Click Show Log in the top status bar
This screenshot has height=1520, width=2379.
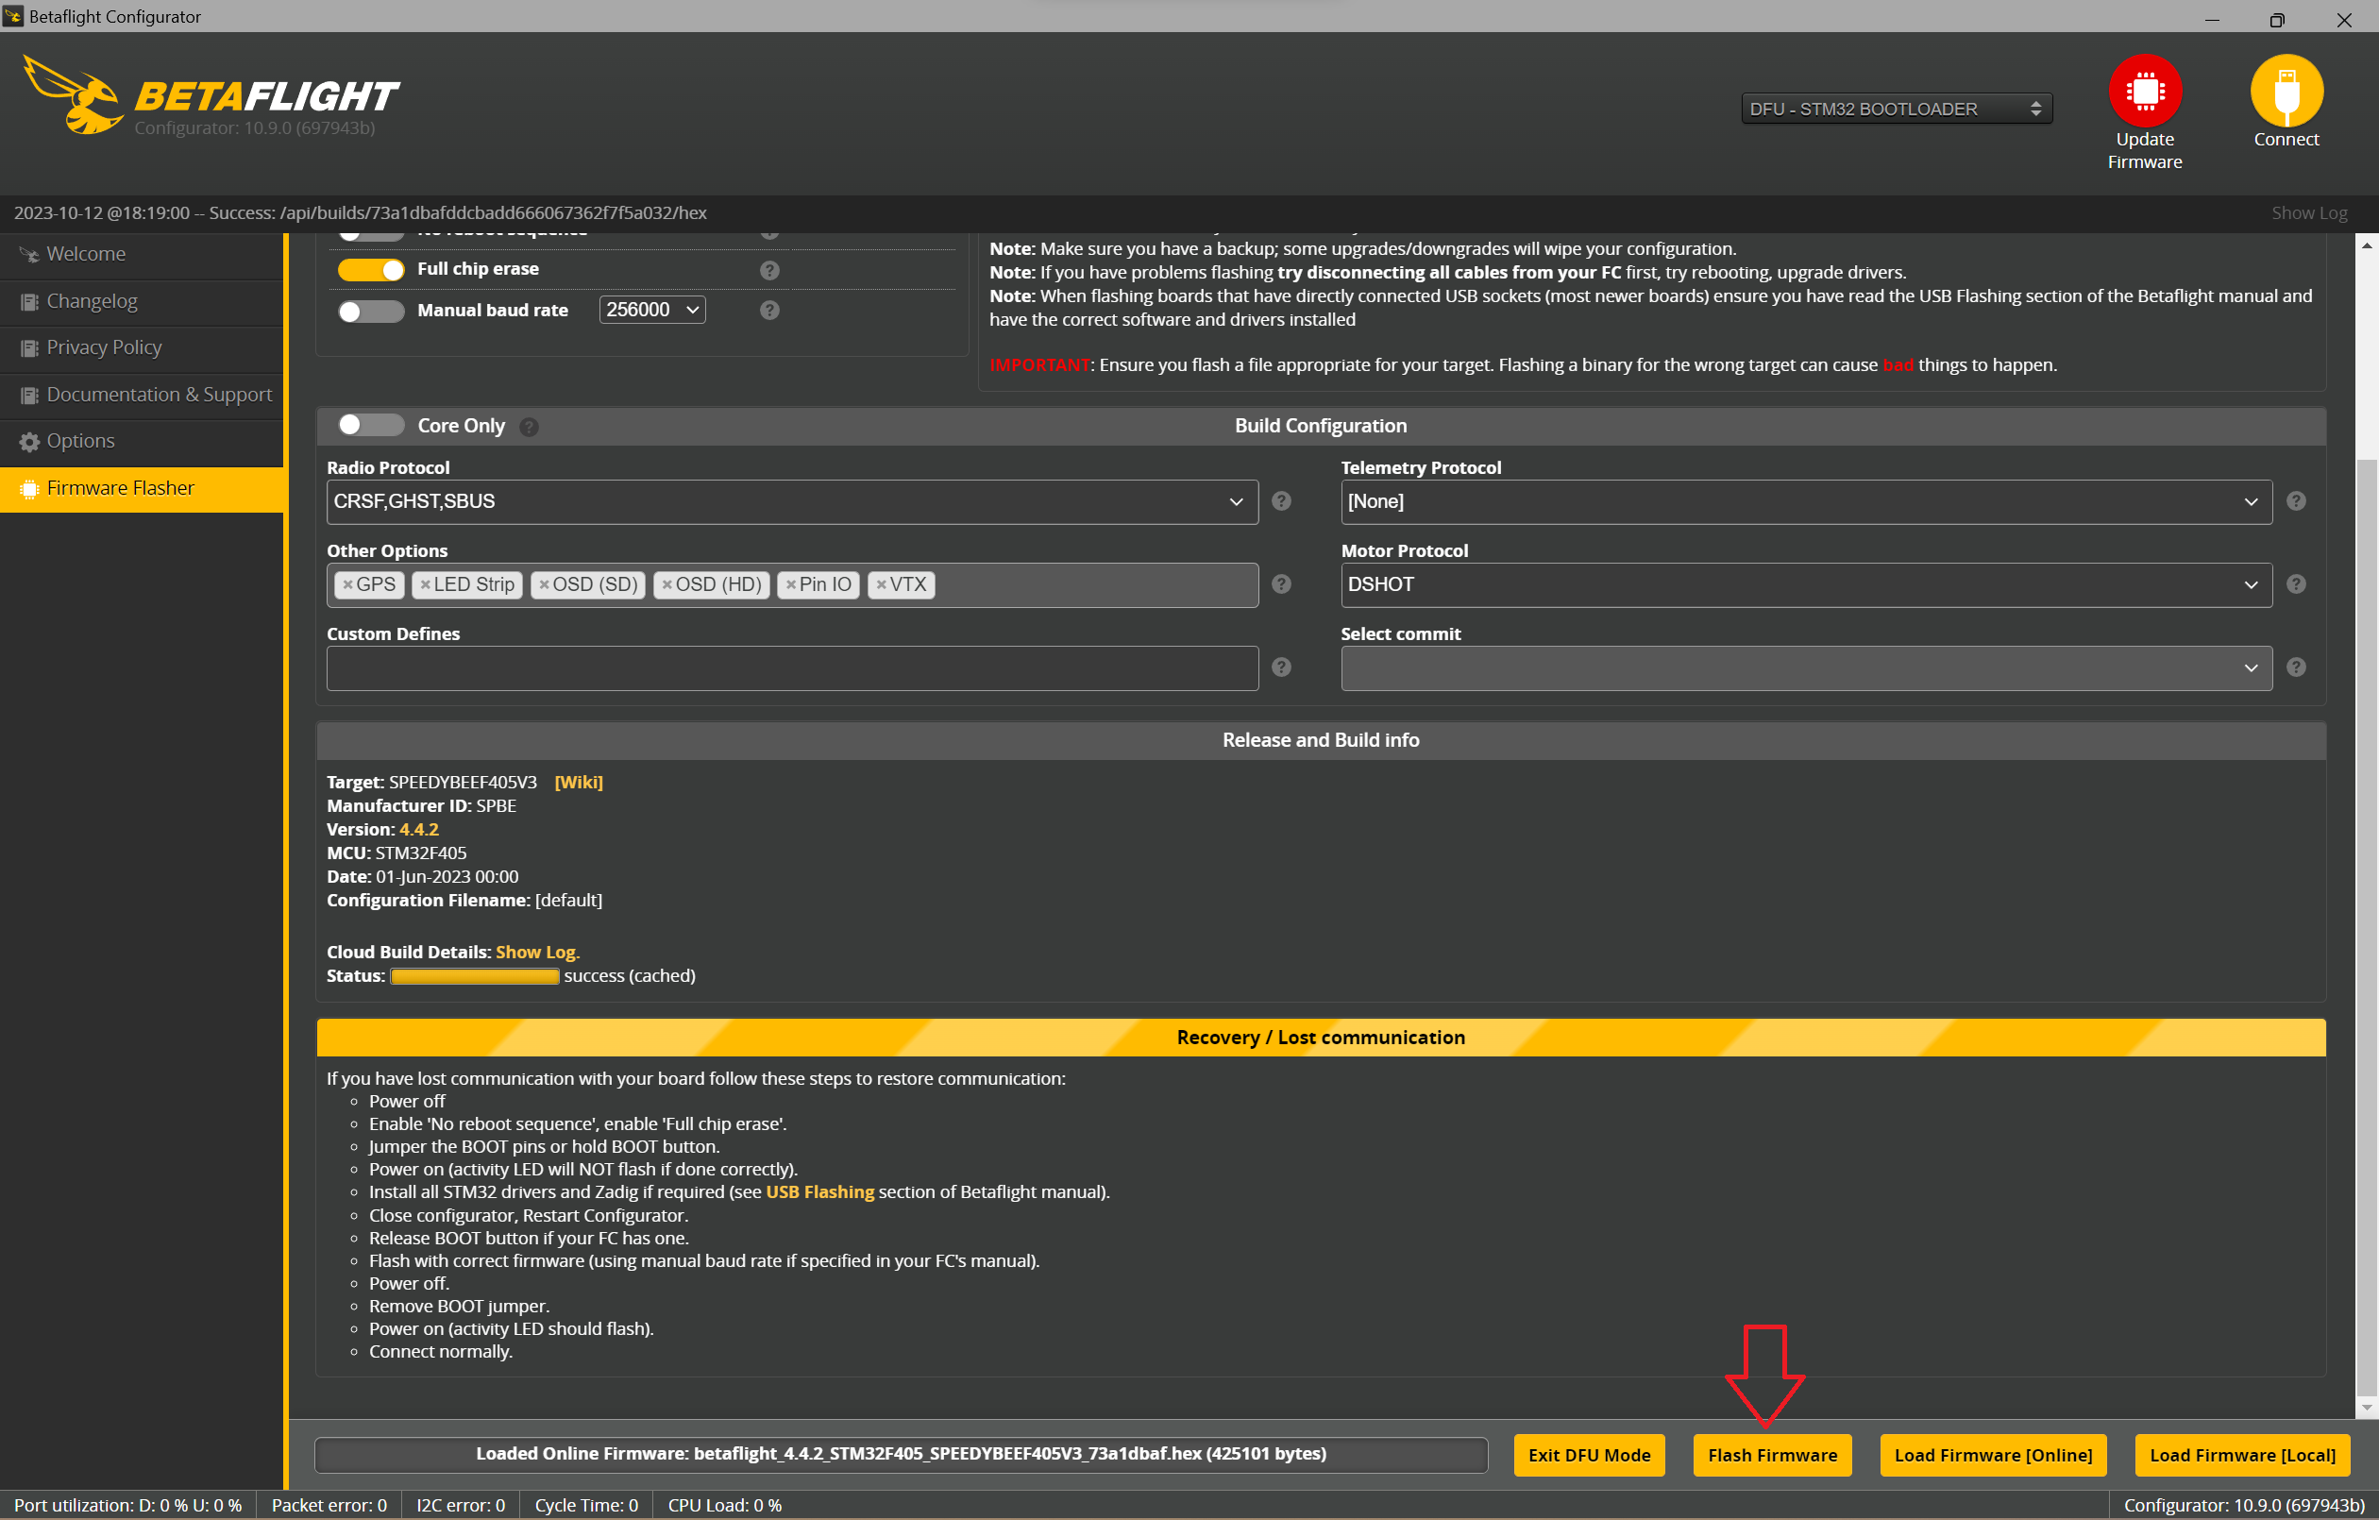point(2309,212)
